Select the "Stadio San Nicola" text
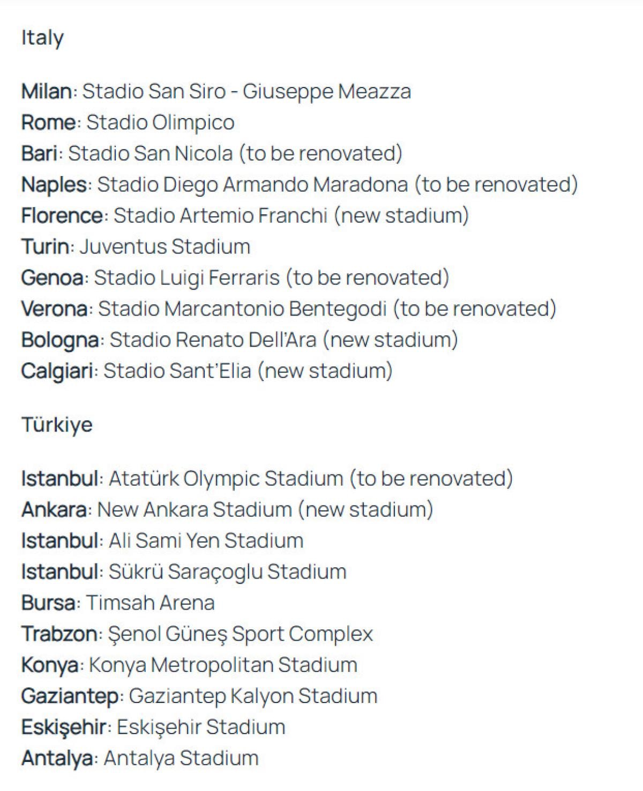 (x=151, y=153)
